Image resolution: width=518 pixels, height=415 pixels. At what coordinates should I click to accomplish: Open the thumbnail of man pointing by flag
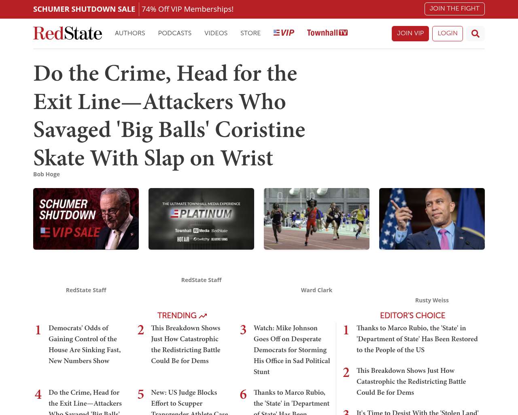pos(432,219)
